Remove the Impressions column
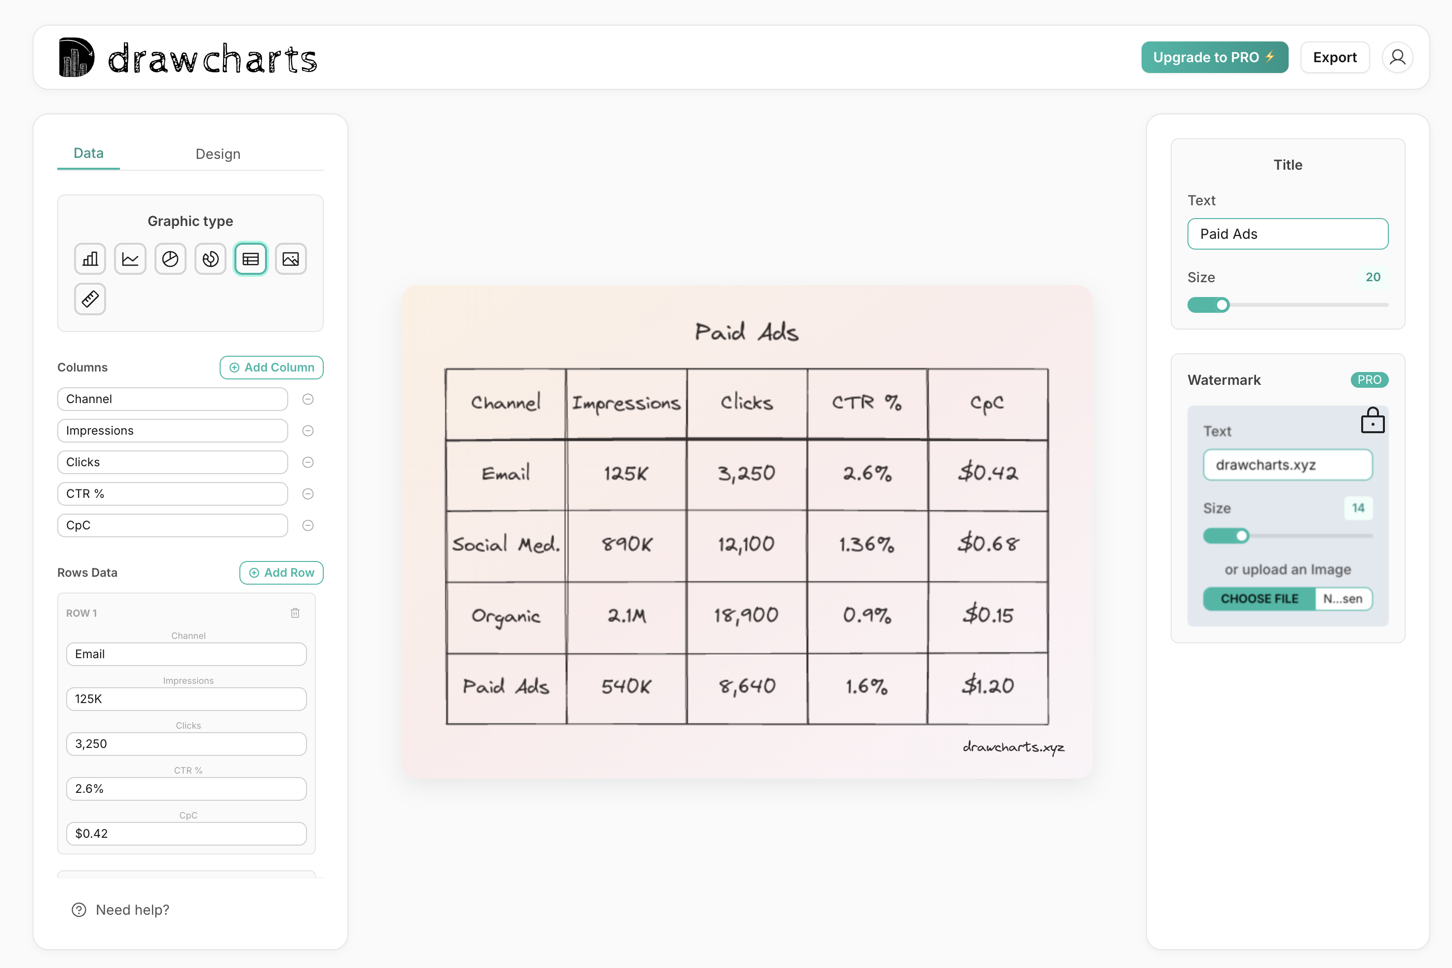The width and height of the screenshot is (1452, 968). click(x=308, y=430)
